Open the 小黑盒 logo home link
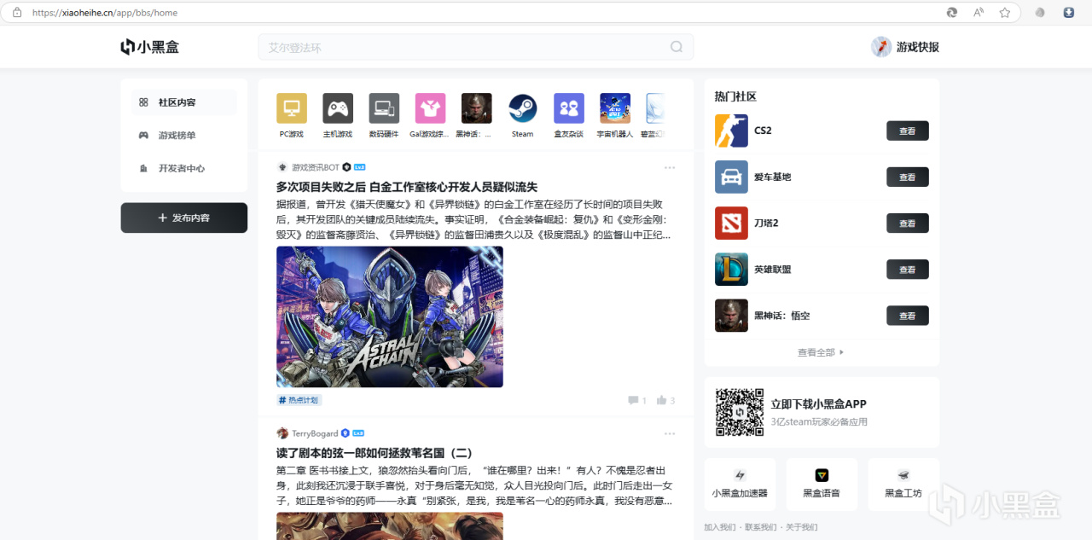1092x540 pixels. (x=150, y=47)
